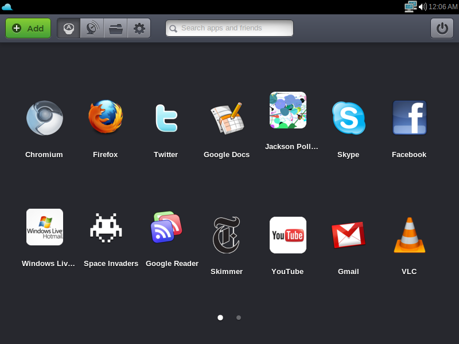Launch the VLC media player
The width and height of the screenshot is (459, 344).
[x=409, y=235]
